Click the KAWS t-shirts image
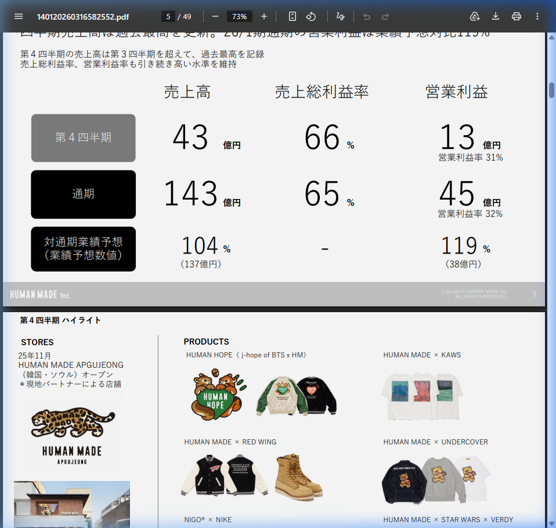The width and height of the screenshot is (556, 528). pos(422,396)
